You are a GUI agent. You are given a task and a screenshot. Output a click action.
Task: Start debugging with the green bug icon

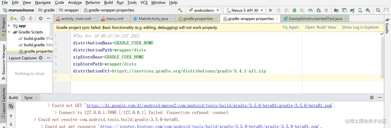tap(294, 10)
